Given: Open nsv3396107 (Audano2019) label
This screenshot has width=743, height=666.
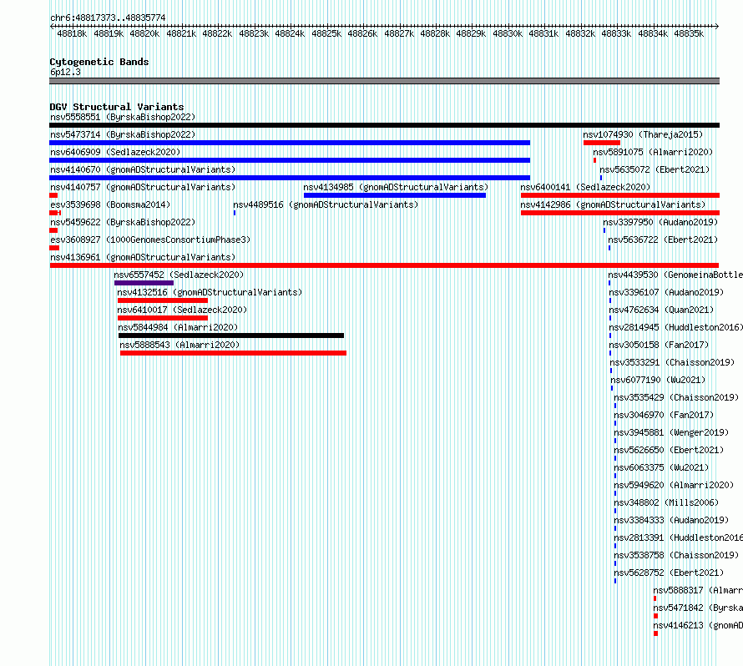Looking at the screenshot, I should click(x=666, y=292).
